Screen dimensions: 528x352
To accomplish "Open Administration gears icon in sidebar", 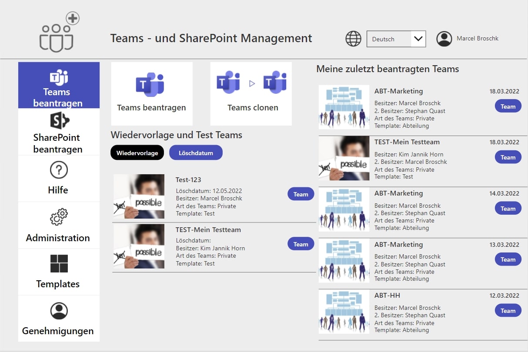I will click(59, 217).
